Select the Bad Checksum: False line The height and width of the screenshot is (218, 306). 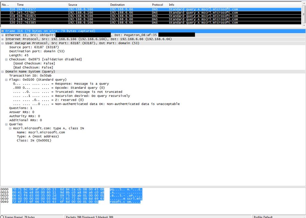[x=33, y=68]
